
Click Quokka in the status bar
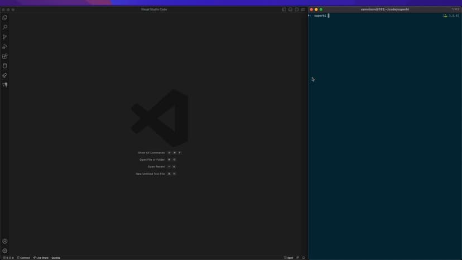tap(56, 258)
